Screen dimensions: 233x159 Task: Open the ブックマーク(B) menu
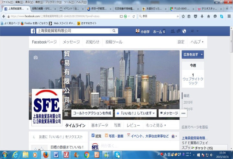pyautogui.click(x=53, y=2)
